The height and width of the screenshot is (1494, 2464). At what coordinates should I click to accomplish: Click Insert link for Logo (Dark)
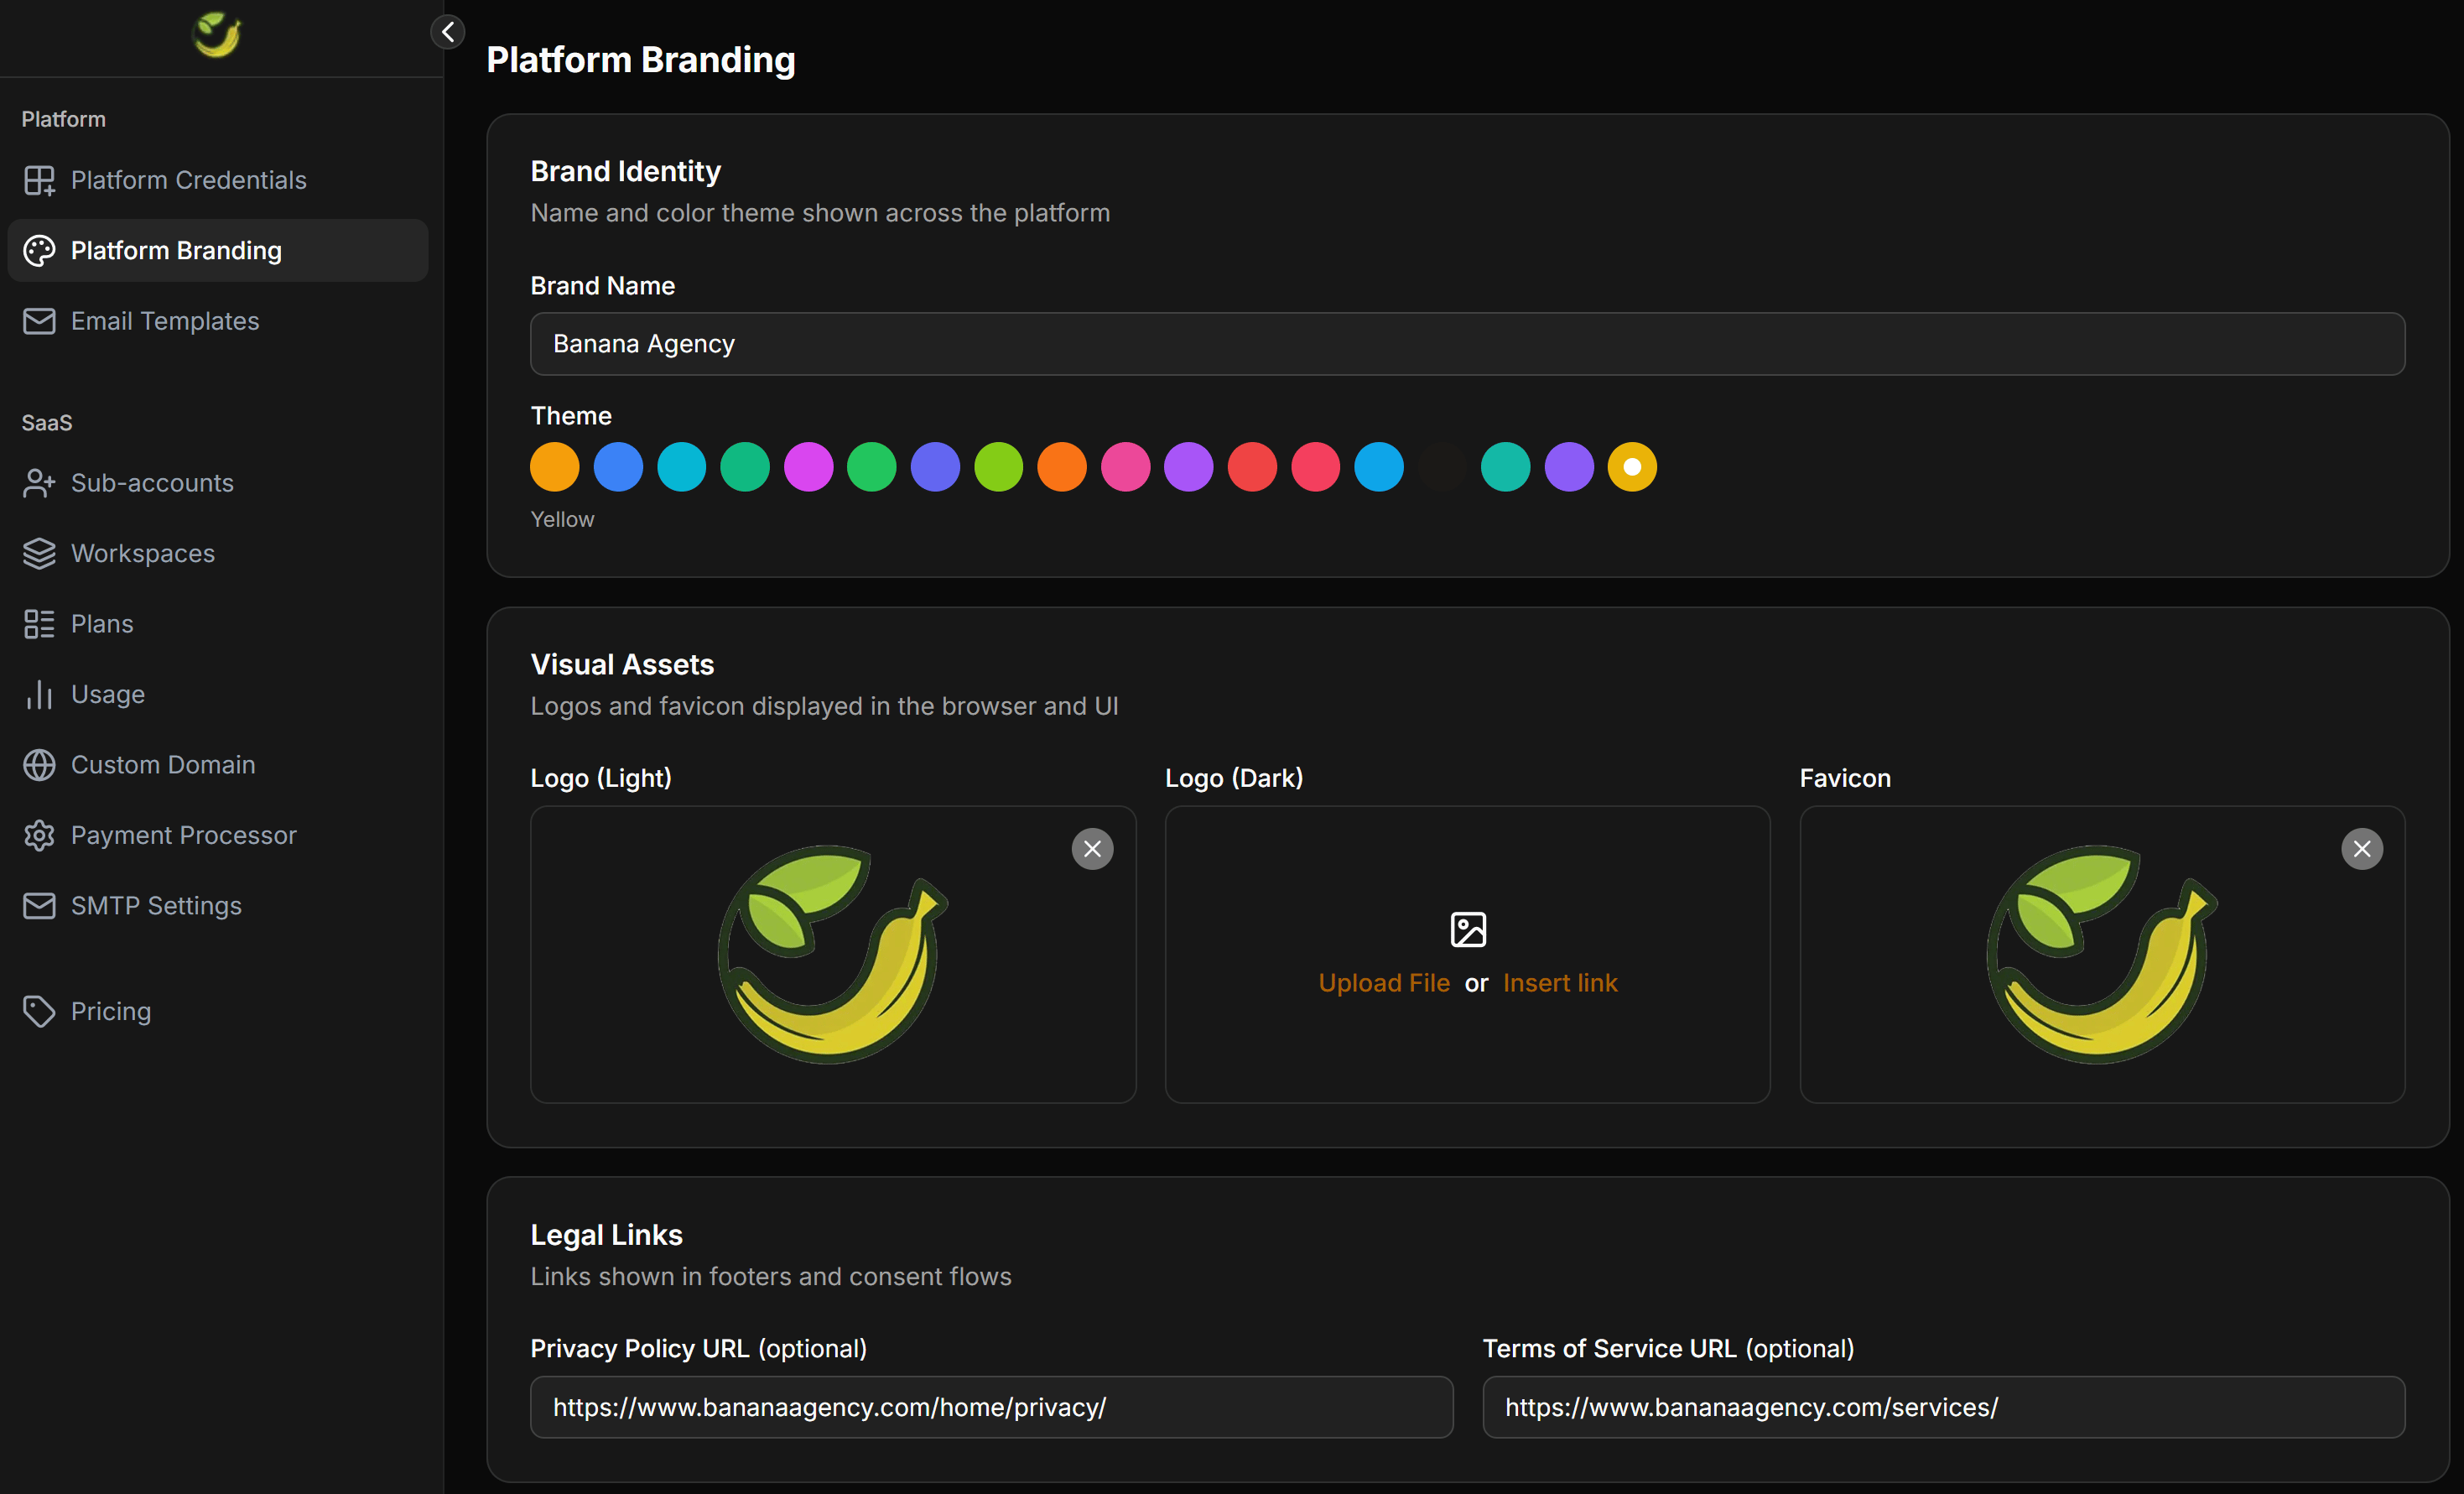1560,983
